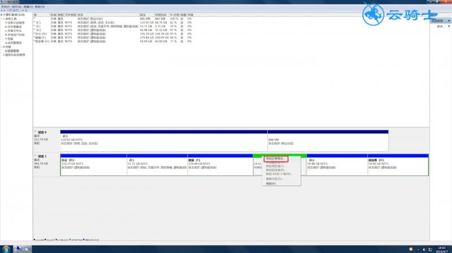This screenshot has height=253, width=452.
Task: Click the 可用空间 column header
Action: click(161, 15)
